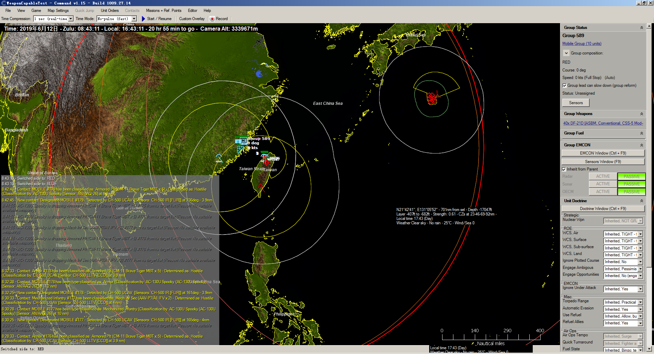Collapse the Unit Doctrine section chevron
Image resolution: width=654 pixels, height=354 pixels.
pos(641,201)
